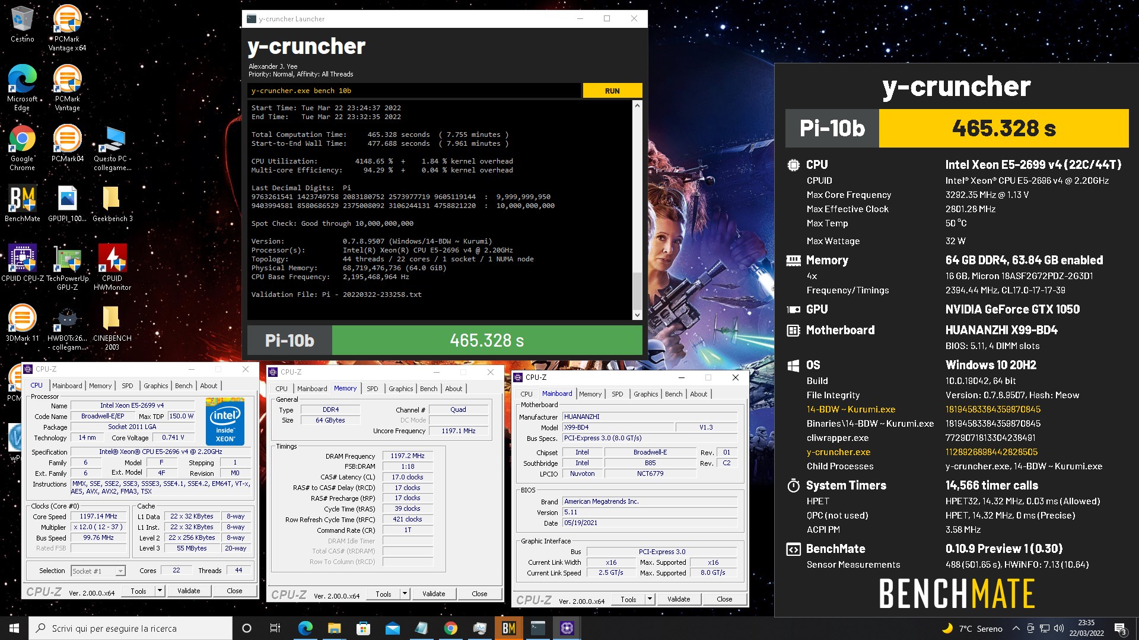
Task: Click green Pi-10b result bar in launcher
Action: [x=486, y=341]
